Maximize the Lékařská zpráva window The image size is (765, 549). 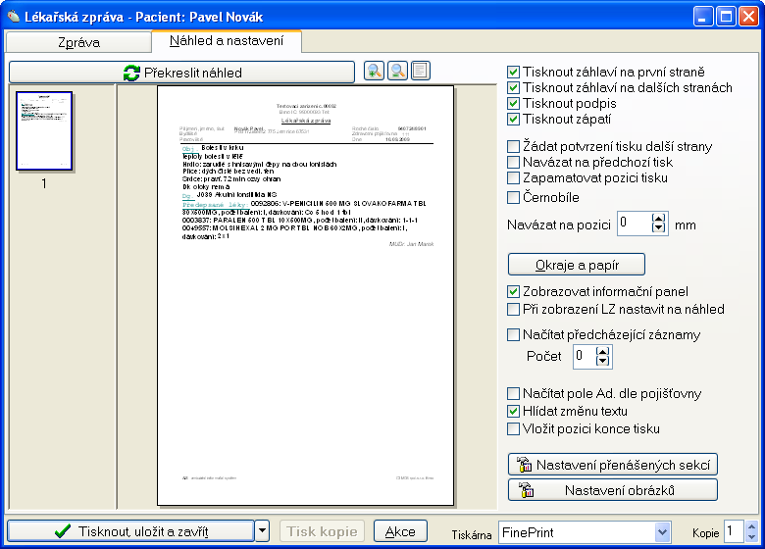pyautogui.click(x=726, y=17)
